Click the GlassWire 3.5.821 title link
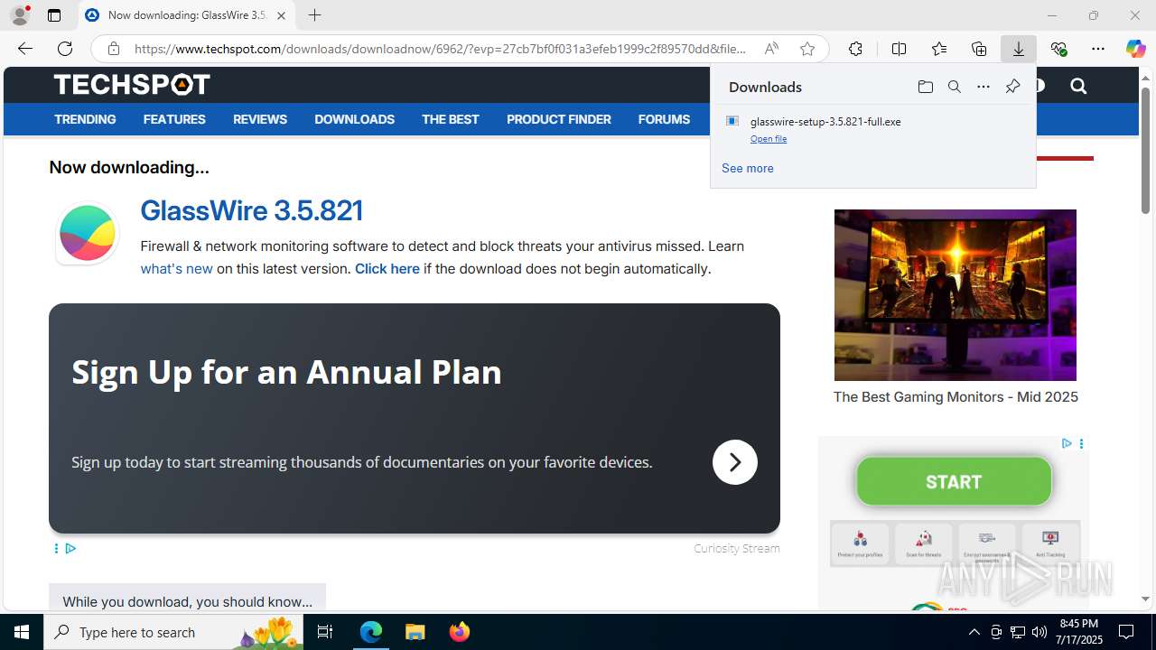This screenshot has height=650, width=1156. [252, 210]
